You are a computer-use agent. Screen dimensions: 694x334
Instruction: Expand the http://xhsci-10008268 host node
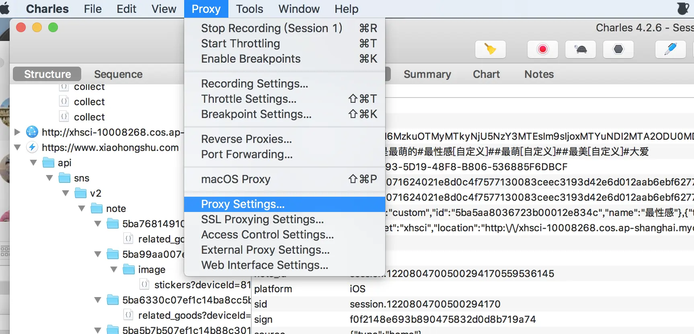pos(17,132)
